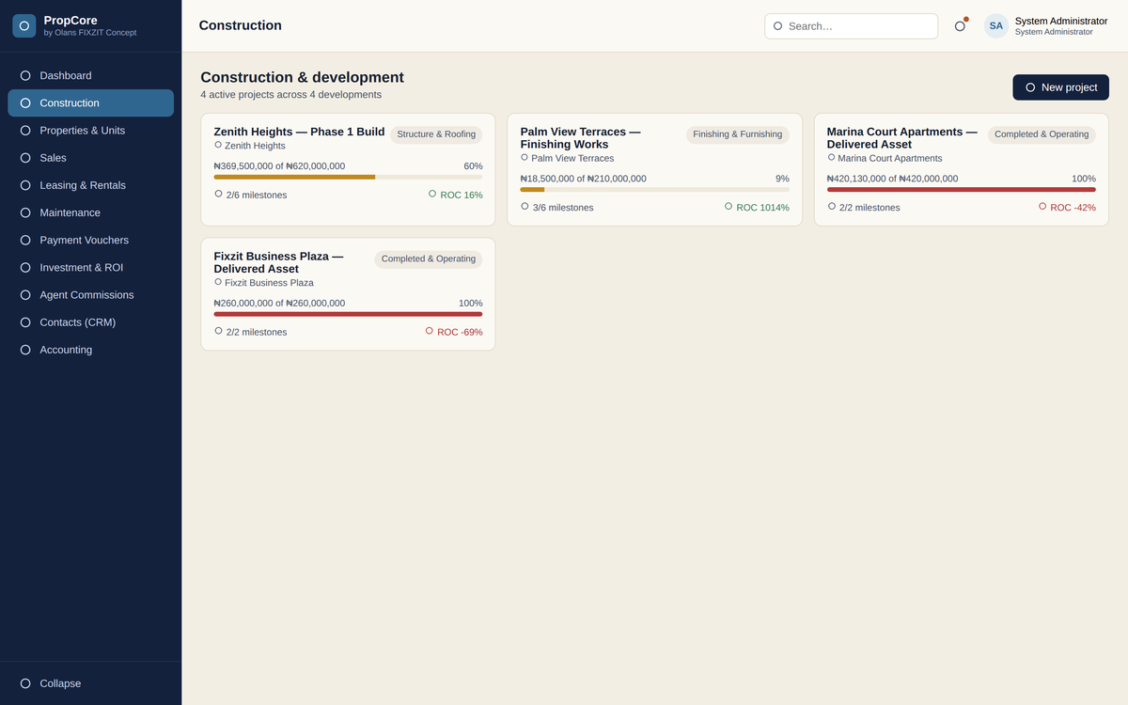Click the 3/6 milestones text
Screen dimensions: 1128x705
tap(563, 208)
